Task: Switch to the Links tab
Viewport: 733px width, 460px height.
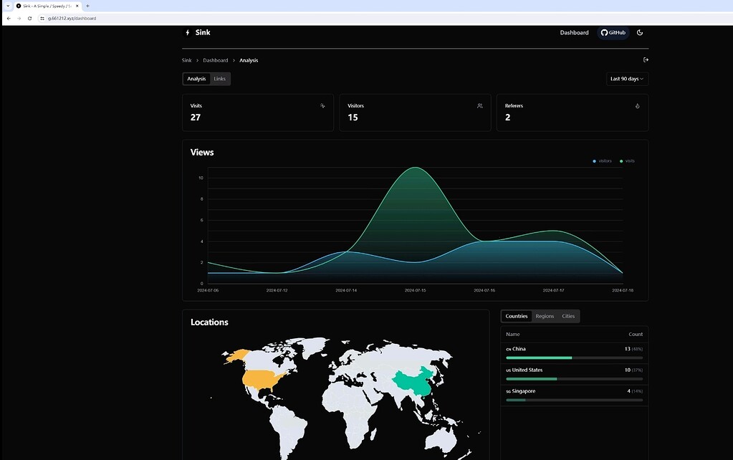Action: (220, 79)
